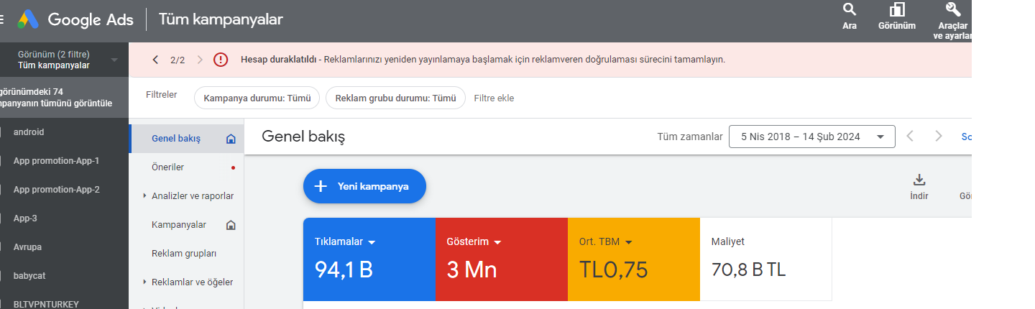Expand Görünüm (2 filtre) view selector
This screenshot has height=309, width=1035.
pos(65,60)
